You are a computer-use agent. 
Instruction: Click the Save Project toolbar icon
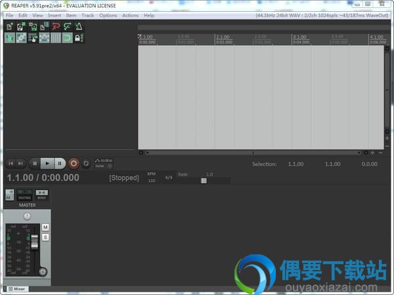coord(33,26)
